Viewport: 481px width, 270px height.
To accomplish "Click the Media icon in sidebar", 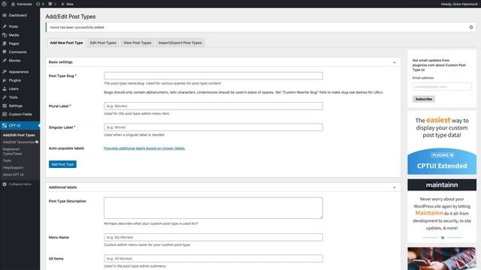I will coord(5,35).
